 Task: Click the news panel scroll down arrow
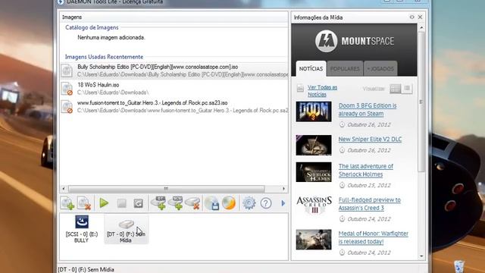click(x=421, y=256)
